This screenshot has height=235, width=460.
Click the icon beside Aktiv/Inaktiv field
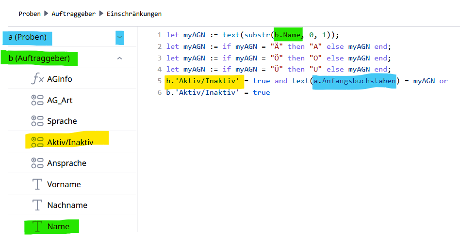point(37,142)
